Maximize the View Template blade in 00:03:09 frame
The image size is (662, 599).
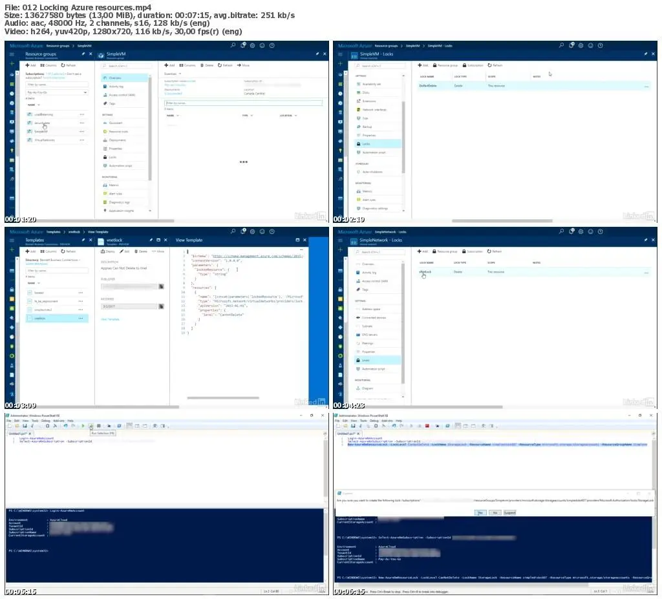(297, 240)
